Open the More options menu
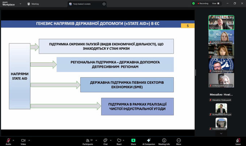The height and width of the screenshot is (146, 246). point(179,141)
